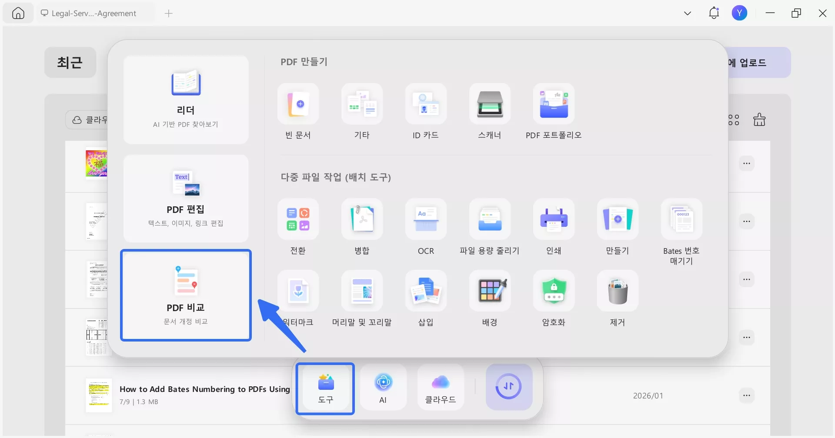Select the PDF 비교 compare option
The image size is (835, 438).
(186, 295)
